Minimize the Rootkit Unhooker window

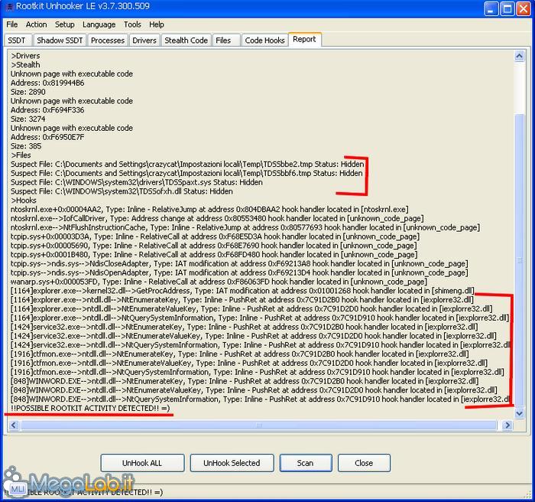point(491,9)
